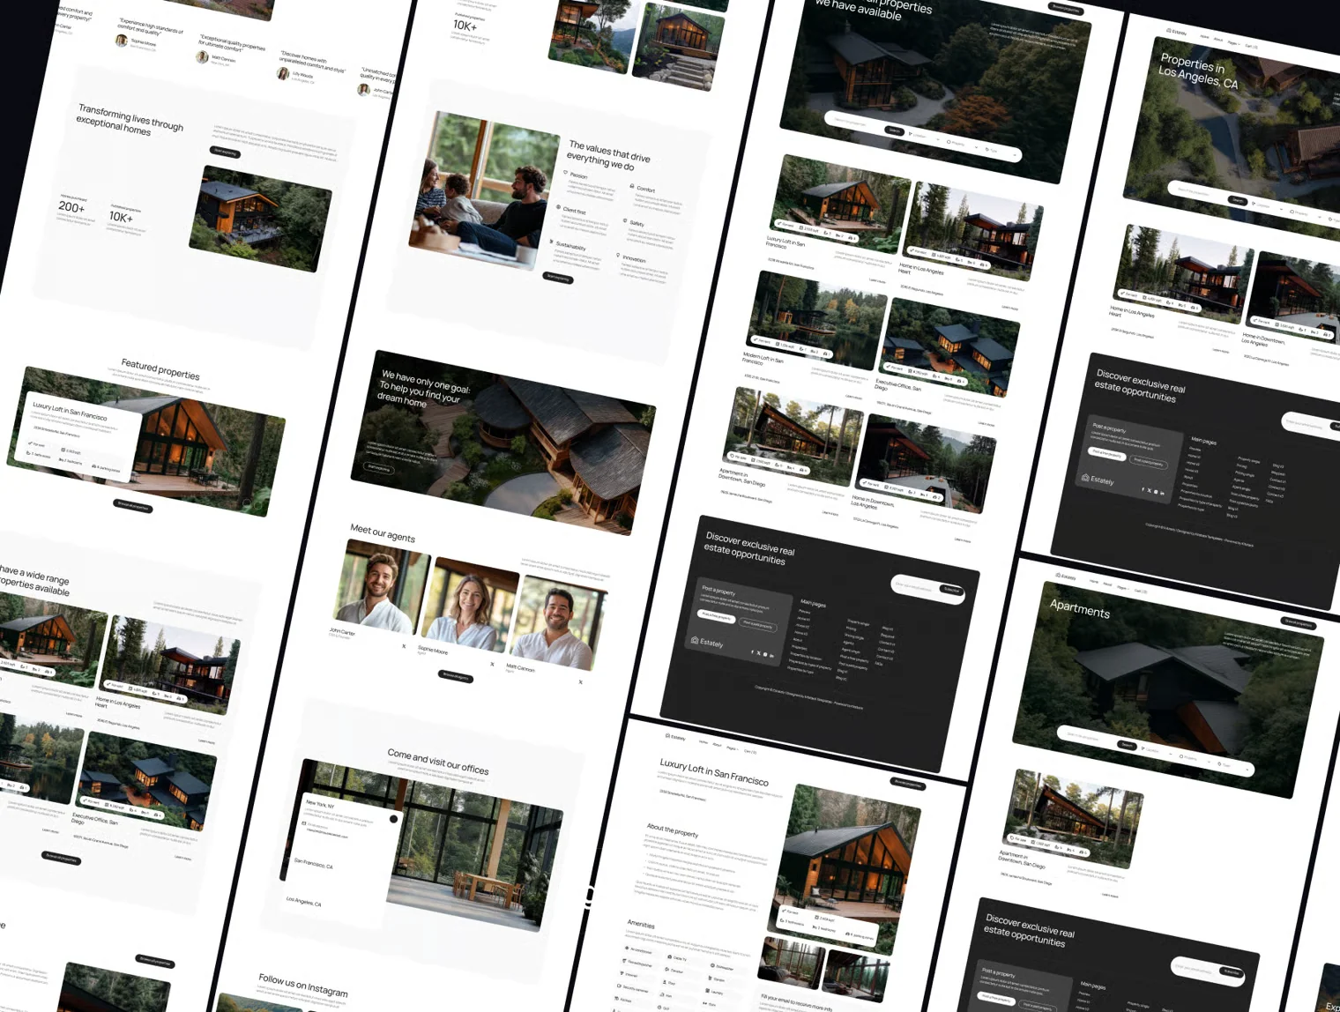Expand Pages menu on the Apartments page
The image size is (1340, 1012).
(1122, 587)
